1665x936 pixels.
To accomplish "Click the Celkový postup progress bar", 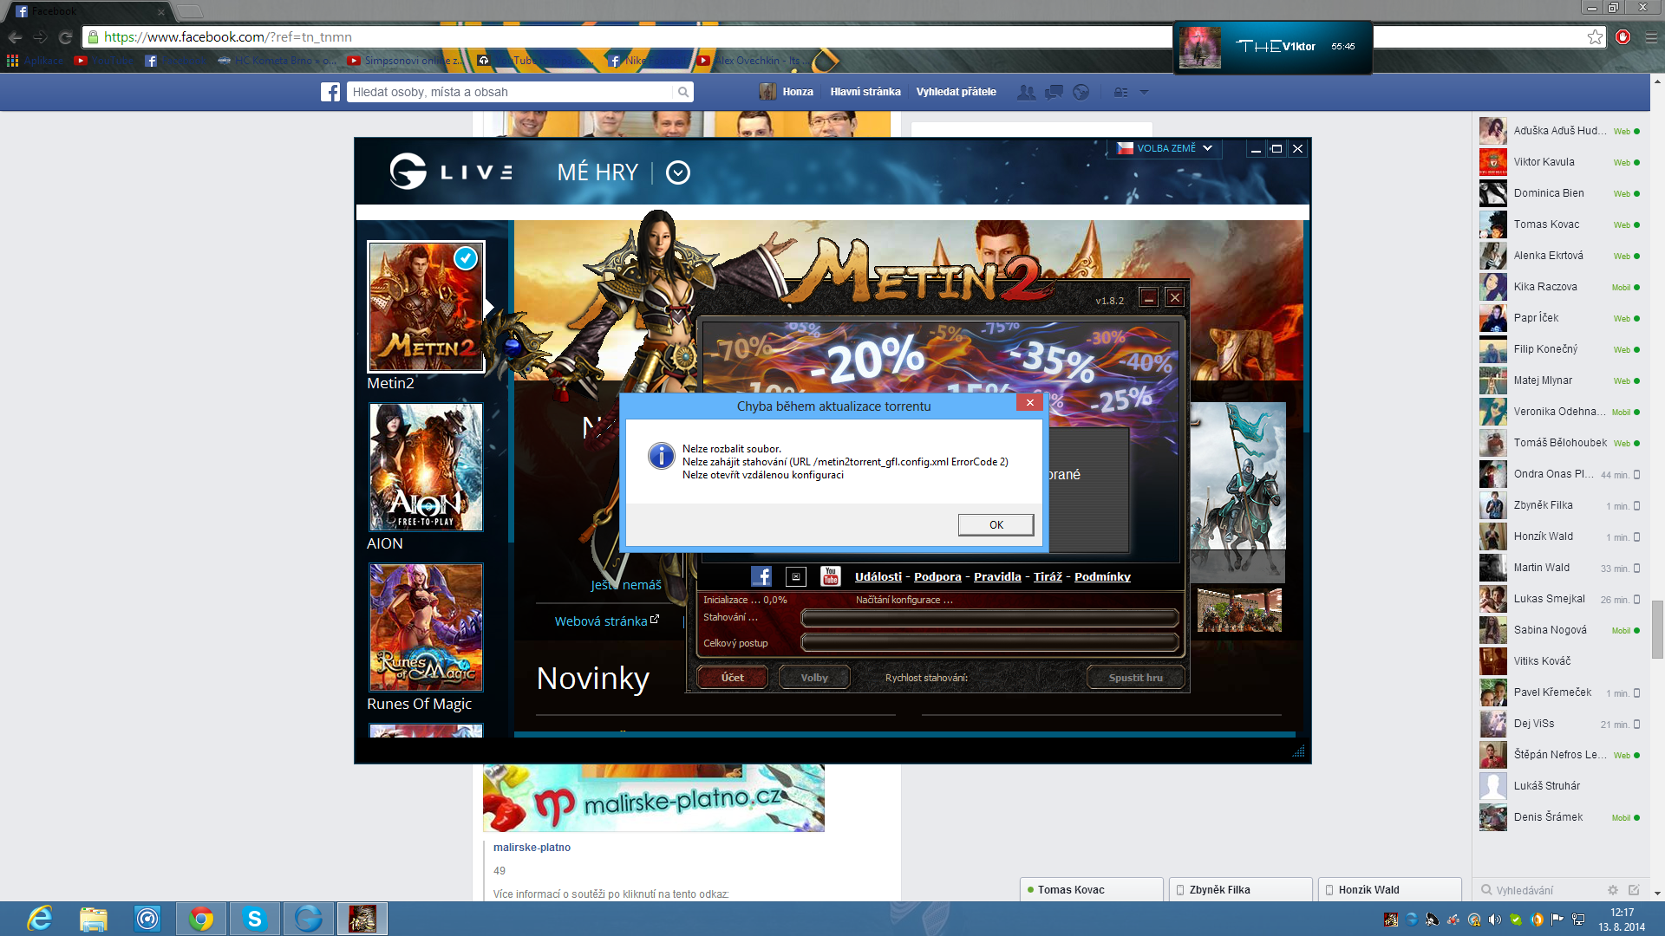I will (x=989, y=642).
